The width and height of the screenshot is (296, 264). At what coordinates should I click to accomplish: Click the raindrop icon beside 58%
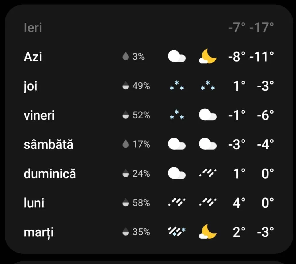point(126,203)
